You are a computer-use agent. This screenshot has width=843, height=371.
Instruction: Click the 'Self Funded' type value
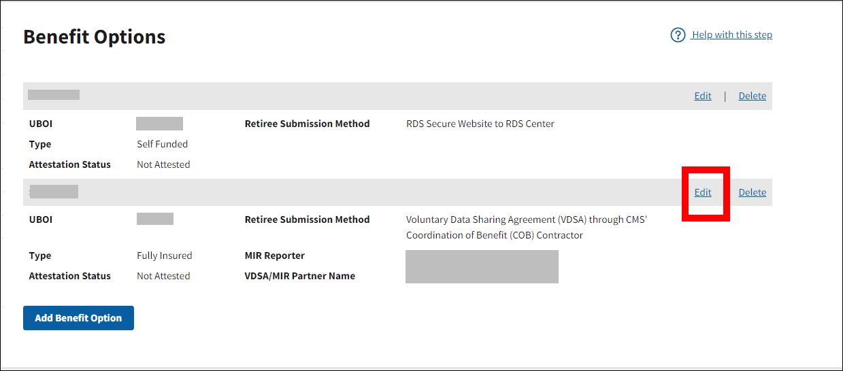[162, 144]
